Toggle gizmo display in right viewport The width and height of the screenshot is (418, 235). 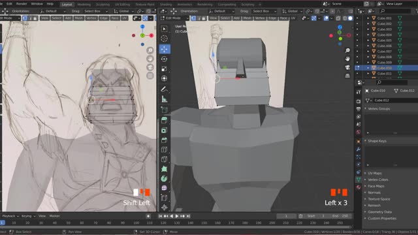pos(314,18)
